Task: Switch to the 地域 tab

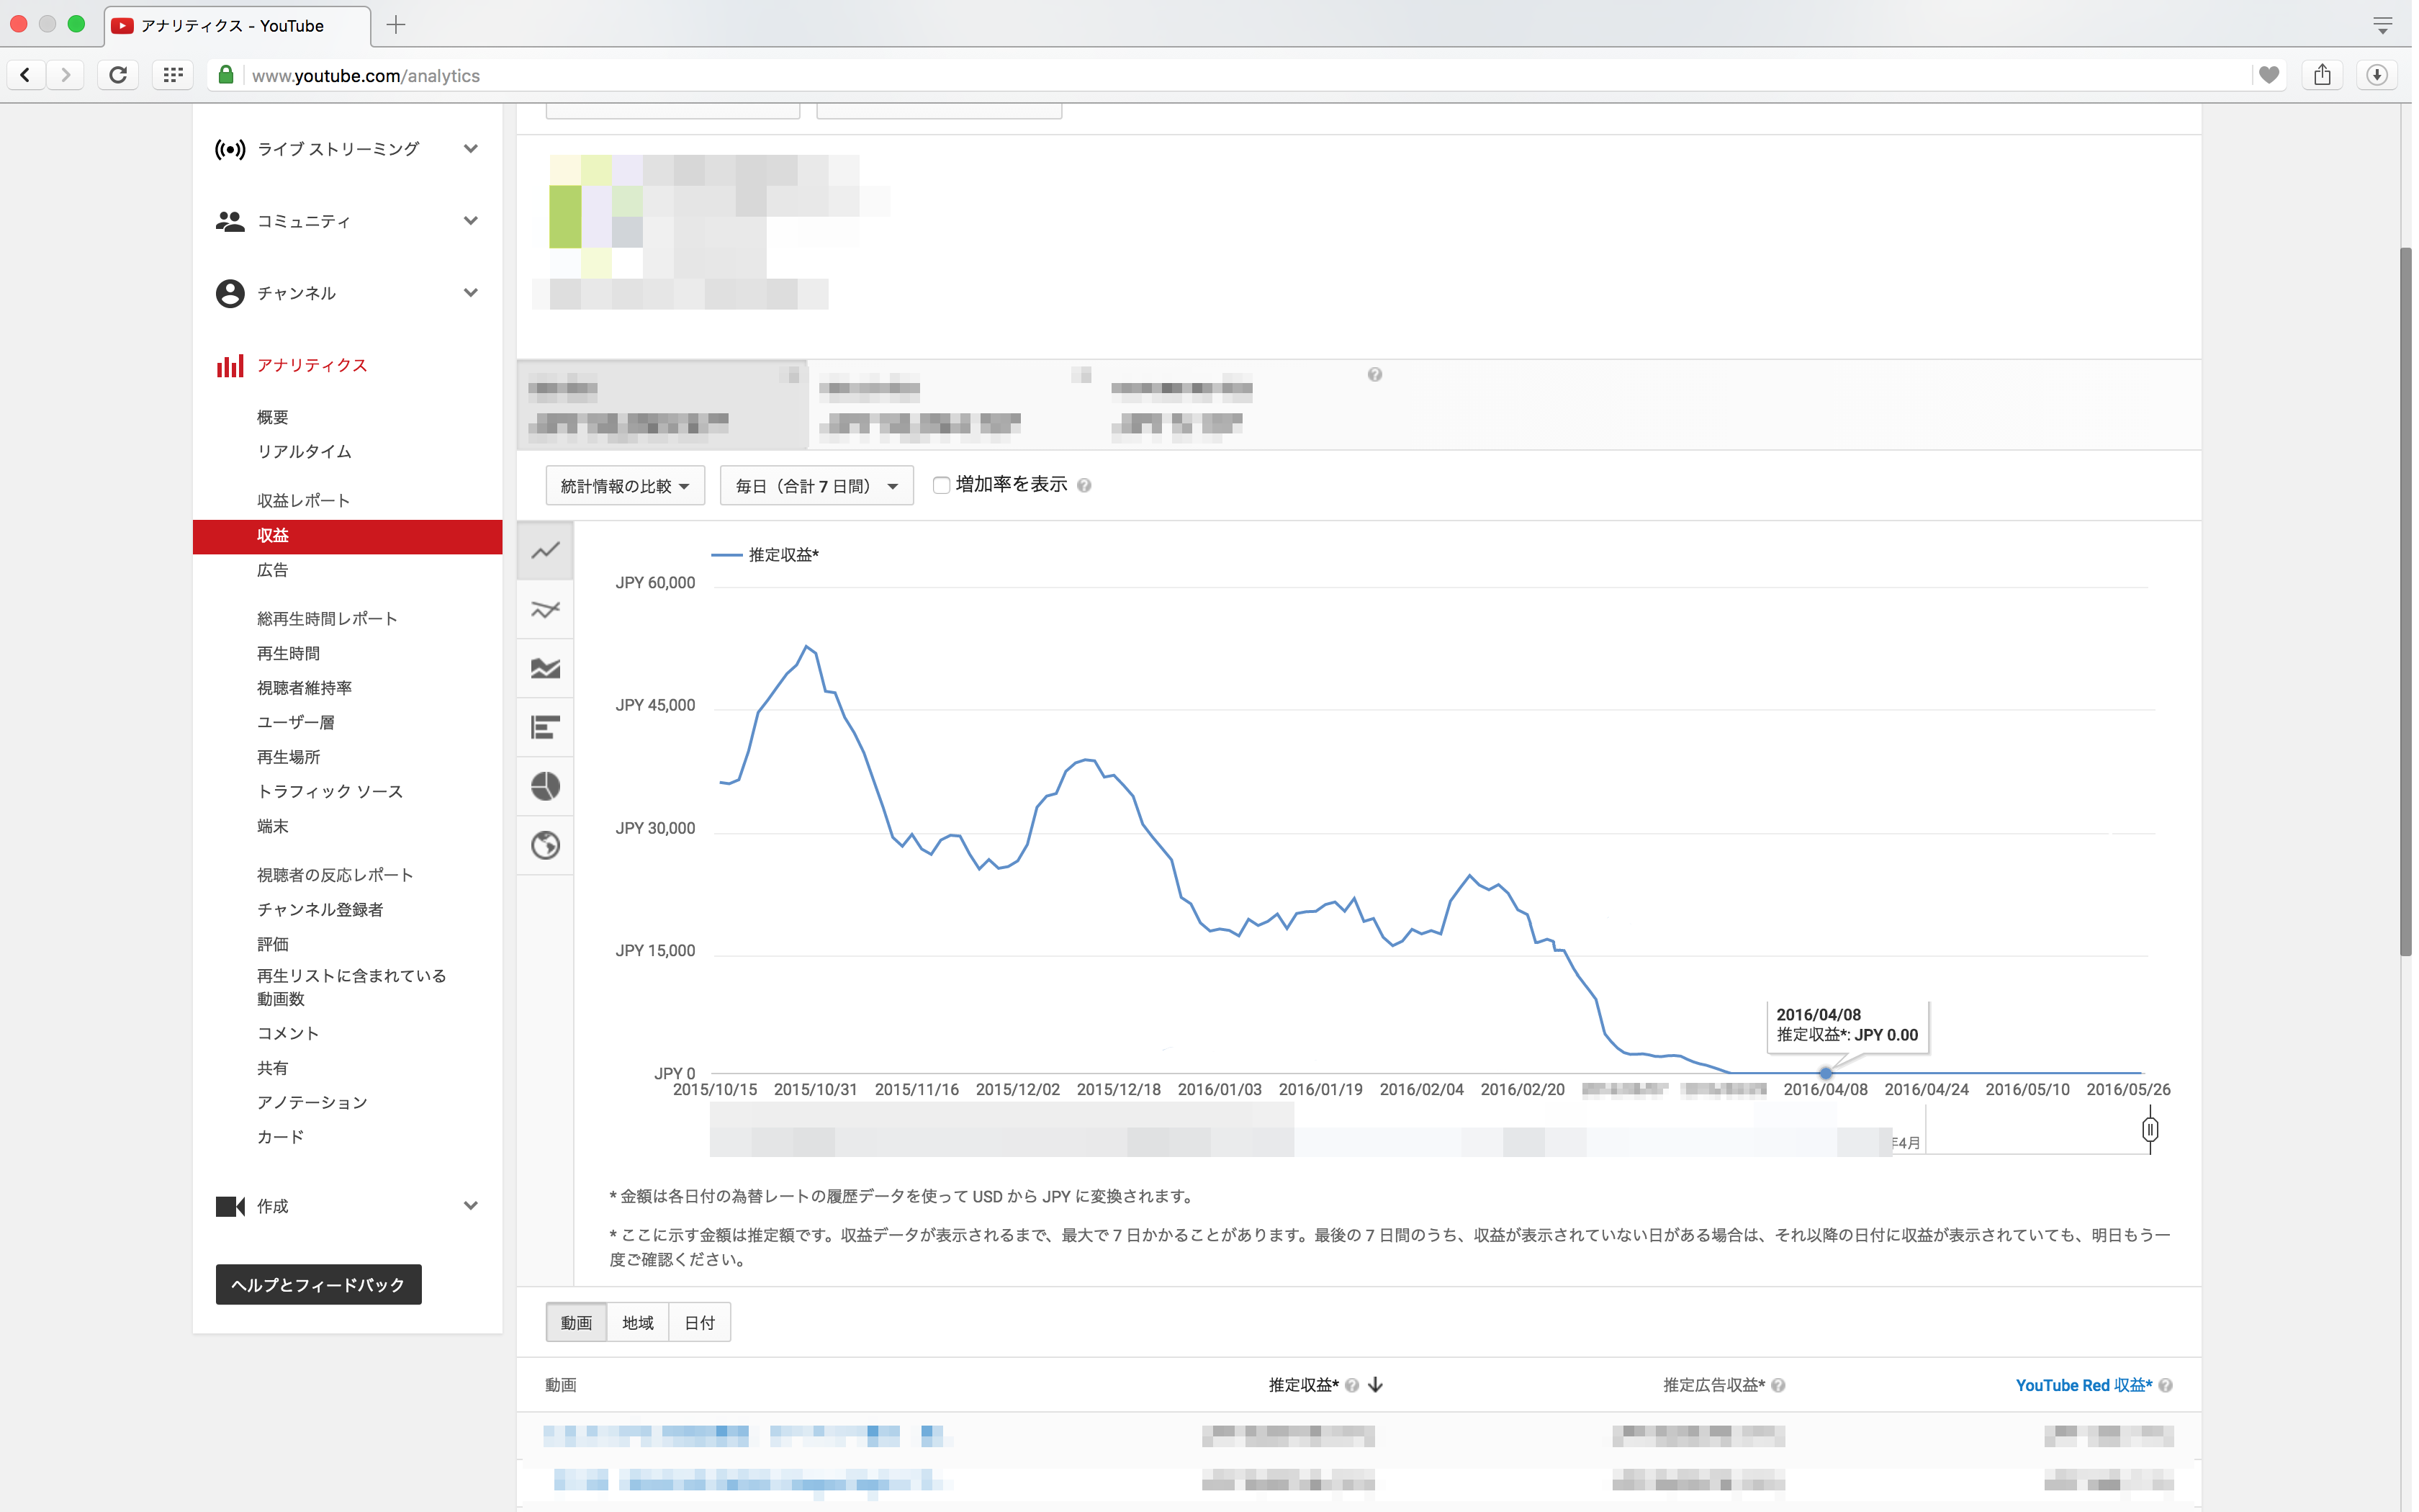Action: (638, 1323)
